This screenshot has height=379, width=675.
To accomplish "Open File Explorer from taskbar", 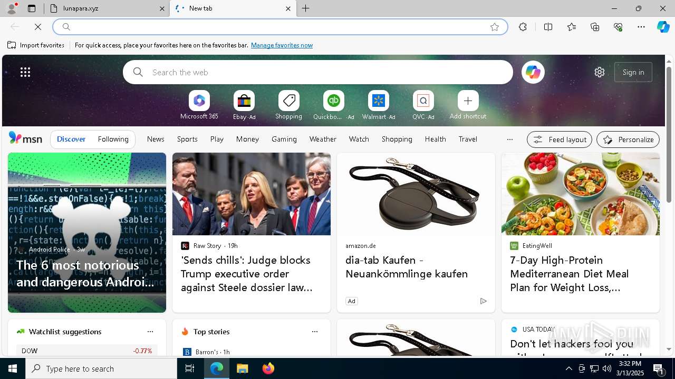I will click(x=243, y=368).
